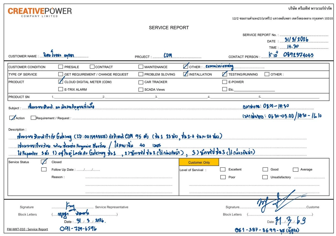Click the Customer Only yellow label
This screenshot has height=236, width=336.
[x=199, y=162]
